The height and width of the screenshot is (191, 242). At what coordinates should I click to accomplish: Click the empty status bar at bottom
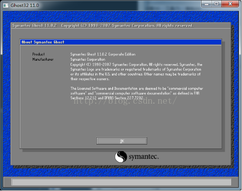(121, 182)
